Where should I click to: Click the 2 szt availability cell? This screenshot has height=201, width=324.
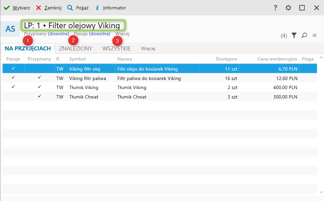(x=233, y=87)
